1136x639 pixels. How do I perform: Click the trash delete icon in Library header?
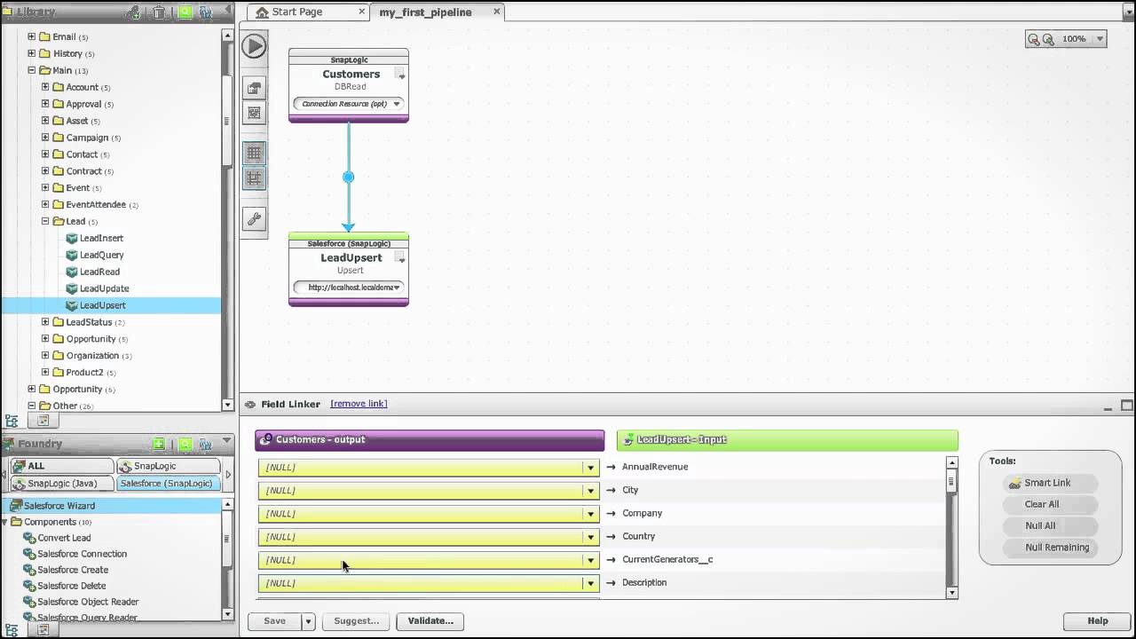[159, 12]
